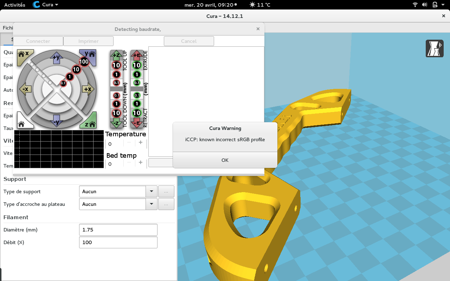The height and width of the screenshot is (281, 450).
Task: Increase the Bed temp with plus button
Action: [x=141, y=162]
